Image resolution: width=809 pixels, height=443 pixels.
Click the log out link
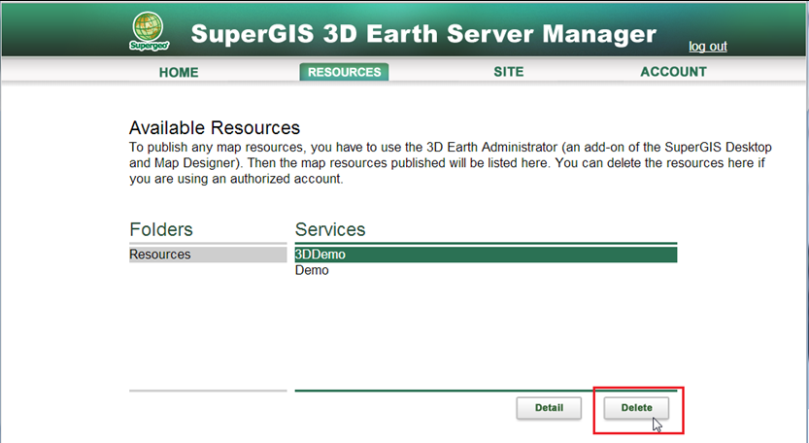tap(707, 47)
